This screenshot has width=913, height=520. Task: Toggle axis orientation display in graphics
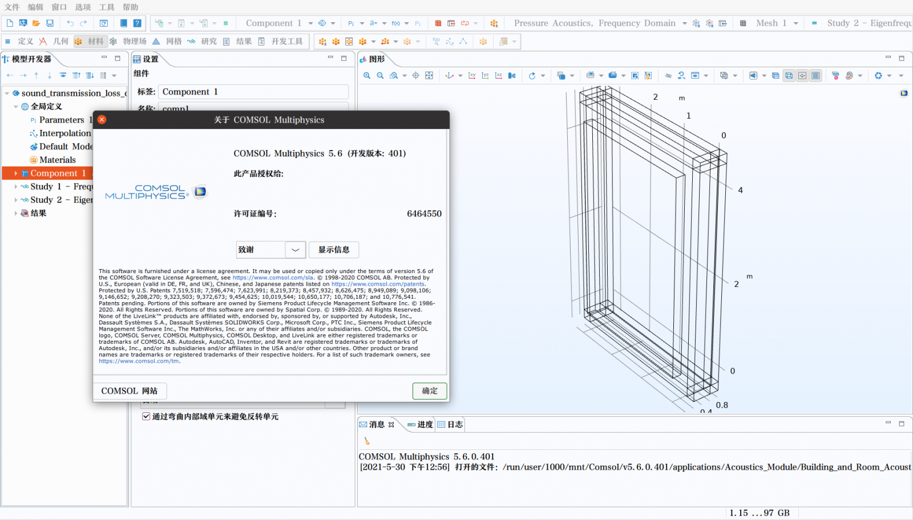[802, 75]
